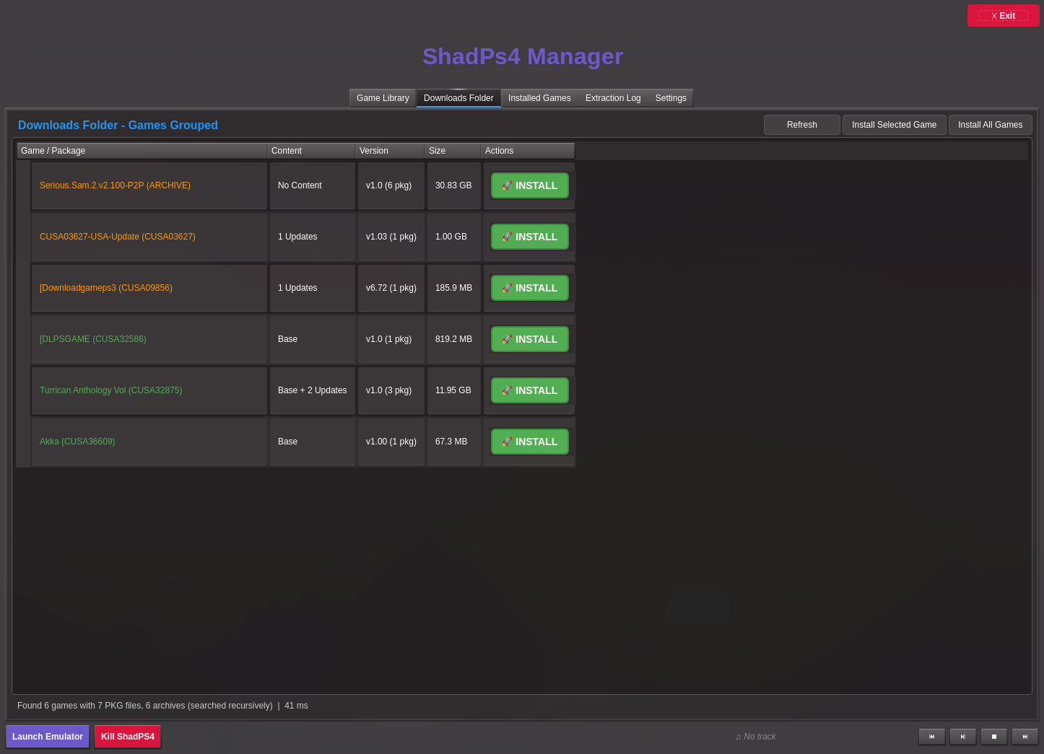Install Serious.Sam.2 archive with rocket button

[529, 185]
